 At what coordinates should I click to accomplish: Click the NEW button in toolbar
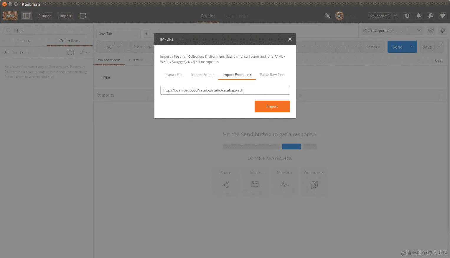point(10,16)
